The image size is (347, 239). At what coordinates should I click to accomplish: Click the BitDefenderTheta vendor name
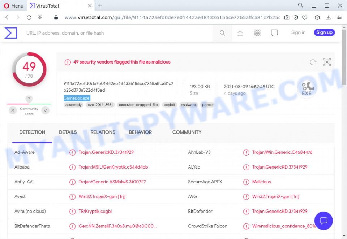[32, 226]
